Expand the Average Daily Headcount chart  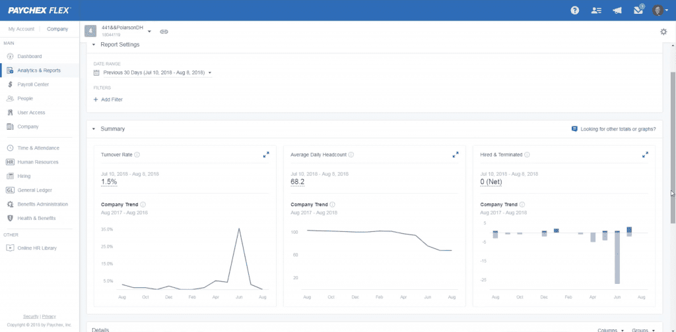456,154
